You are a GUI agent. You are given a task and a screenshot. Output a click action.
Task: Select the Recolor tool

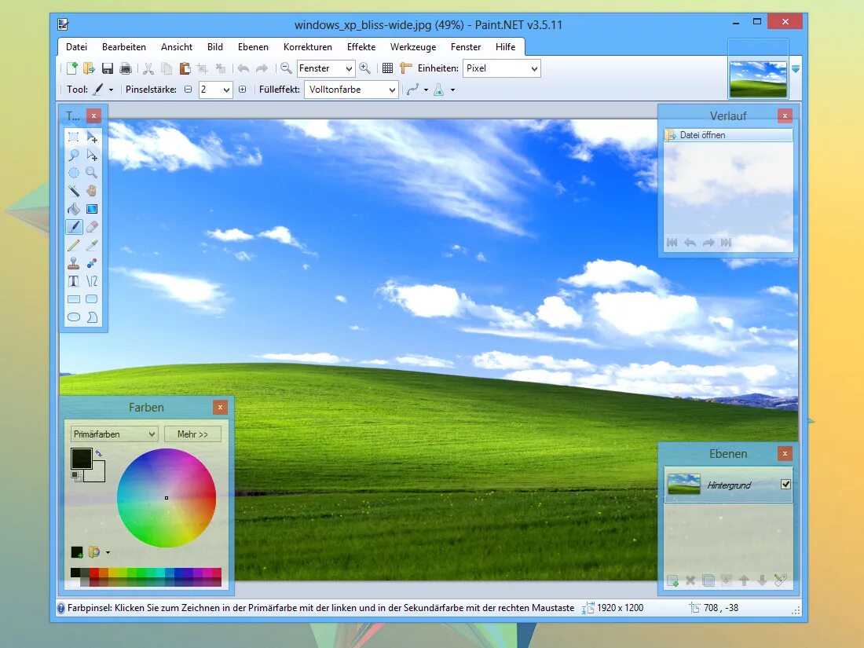point(92,263)
